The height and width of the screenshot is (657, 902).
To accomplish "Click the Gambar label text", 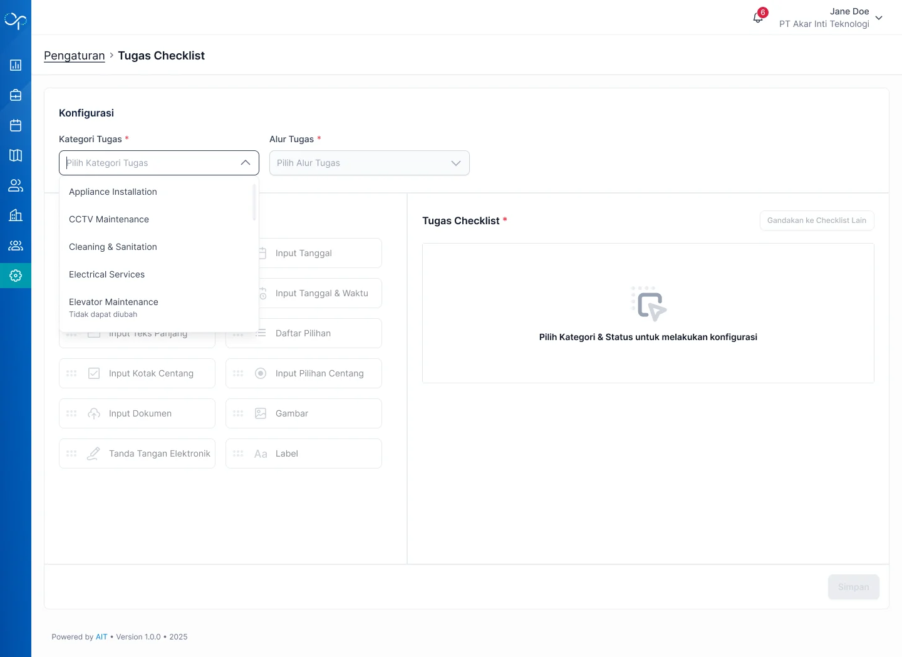I will click(292, 413).
